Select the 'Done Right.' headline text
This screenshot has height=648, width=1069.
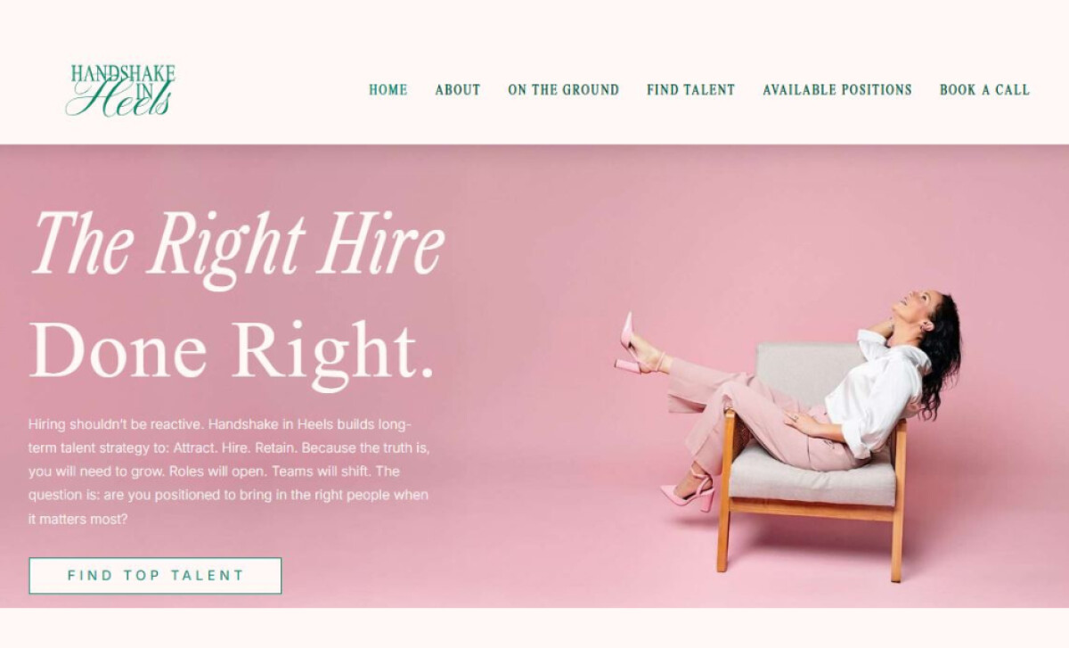(x=233, y=350)
